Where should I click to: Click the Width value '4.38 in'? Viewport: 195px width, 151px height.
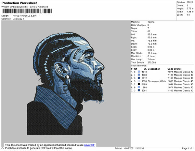click(x=190, y=12)
